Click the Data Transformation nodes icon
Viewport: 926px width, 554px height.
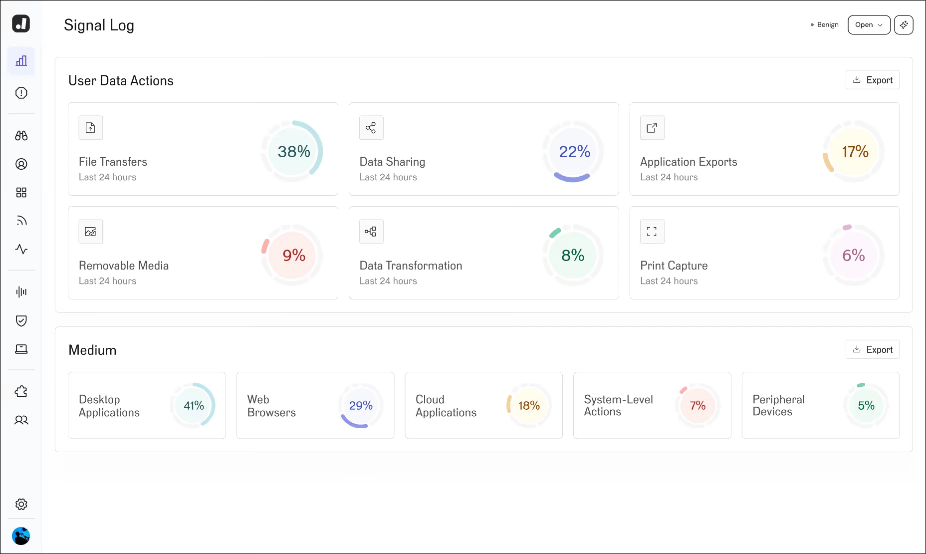371,232
